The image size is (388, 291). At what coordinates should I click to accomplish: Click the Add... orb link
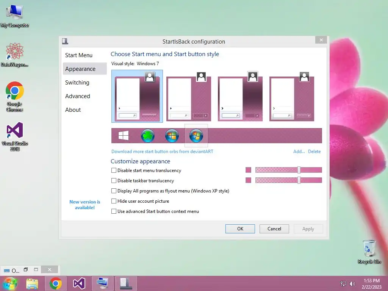pos(299,152)
